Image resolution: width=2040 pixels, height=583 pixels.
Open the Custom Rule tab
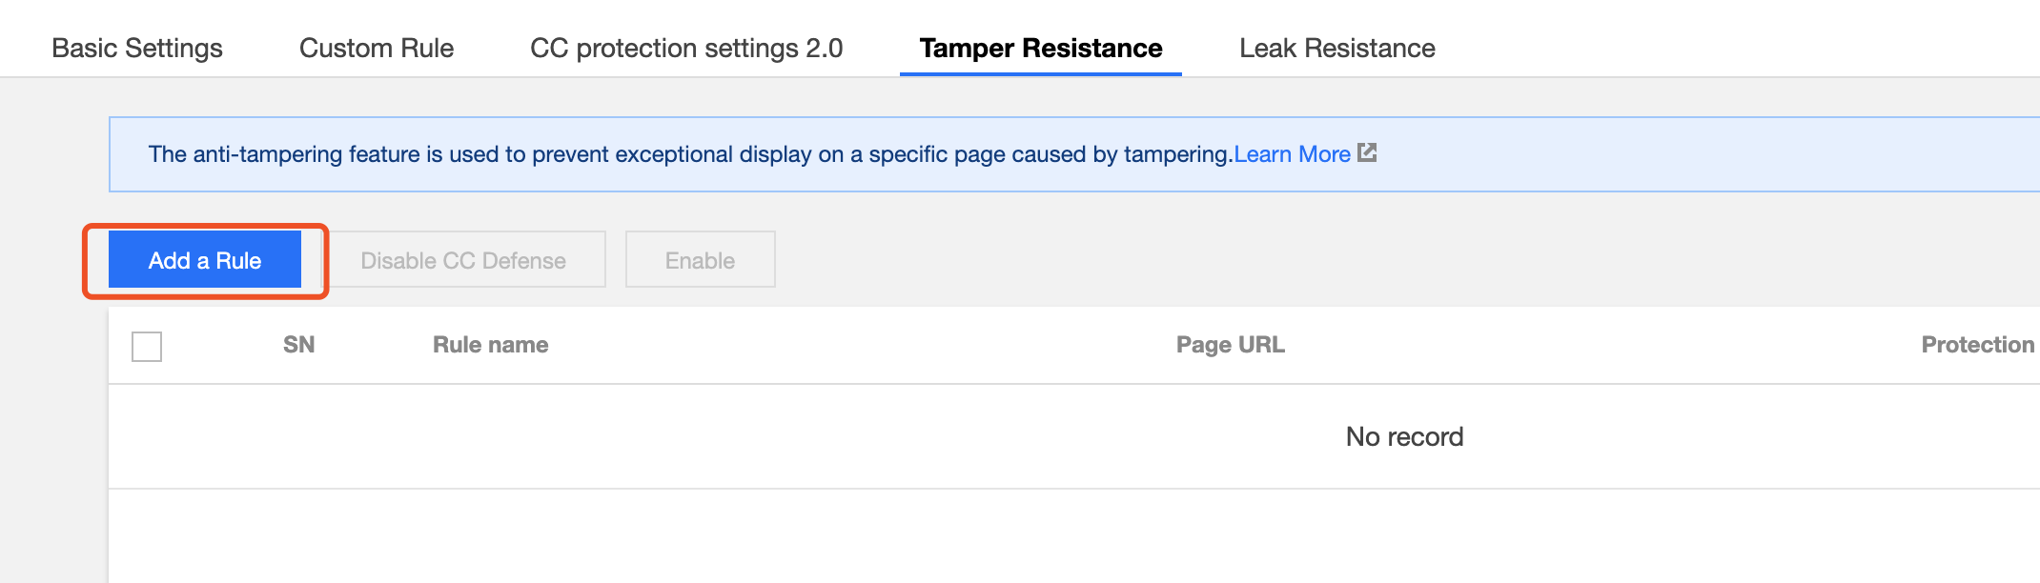(x=377, y=49)
